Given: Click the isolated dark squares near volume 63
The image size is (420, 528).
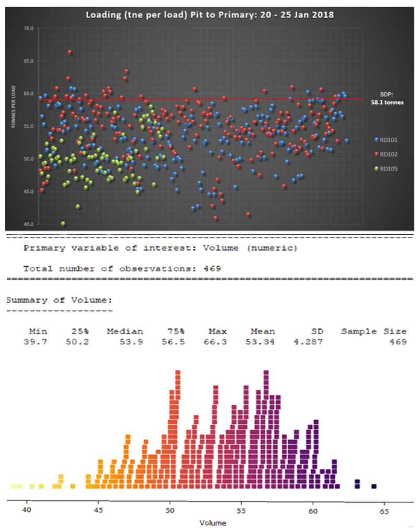Looking at the screenshot, I should 357,483.
